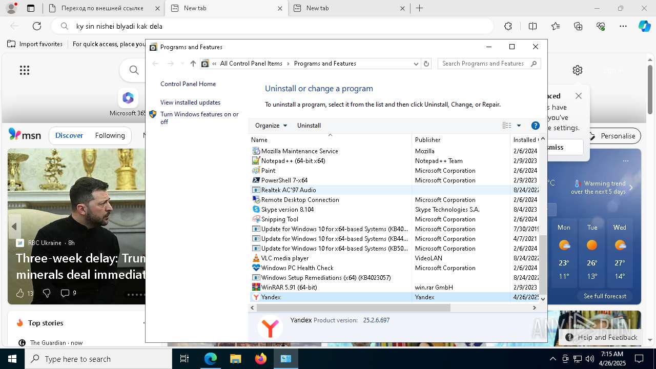Open Firefox from the taskbar
Screen dimensions: 656x369
[261, 359]
